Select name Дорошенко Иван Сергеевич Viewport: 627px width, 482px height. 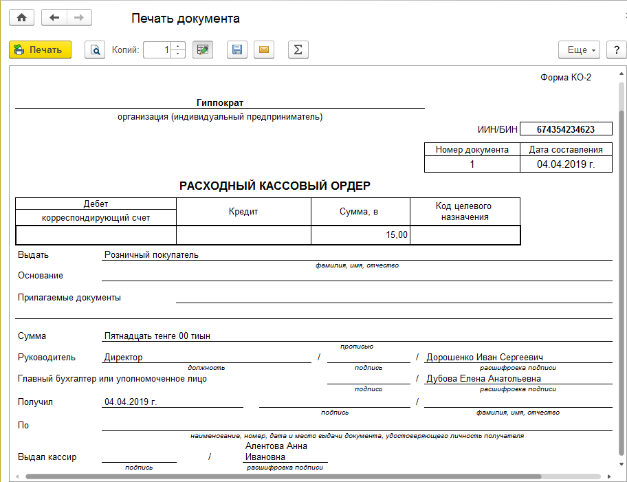(485, 357)
